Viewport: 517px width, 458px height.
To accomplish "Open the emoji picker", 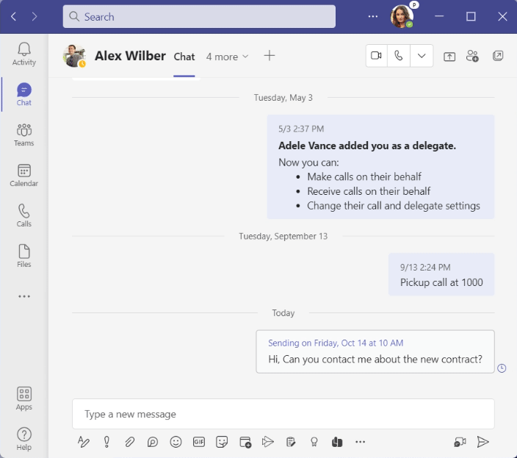I will (x=176, y=442).
